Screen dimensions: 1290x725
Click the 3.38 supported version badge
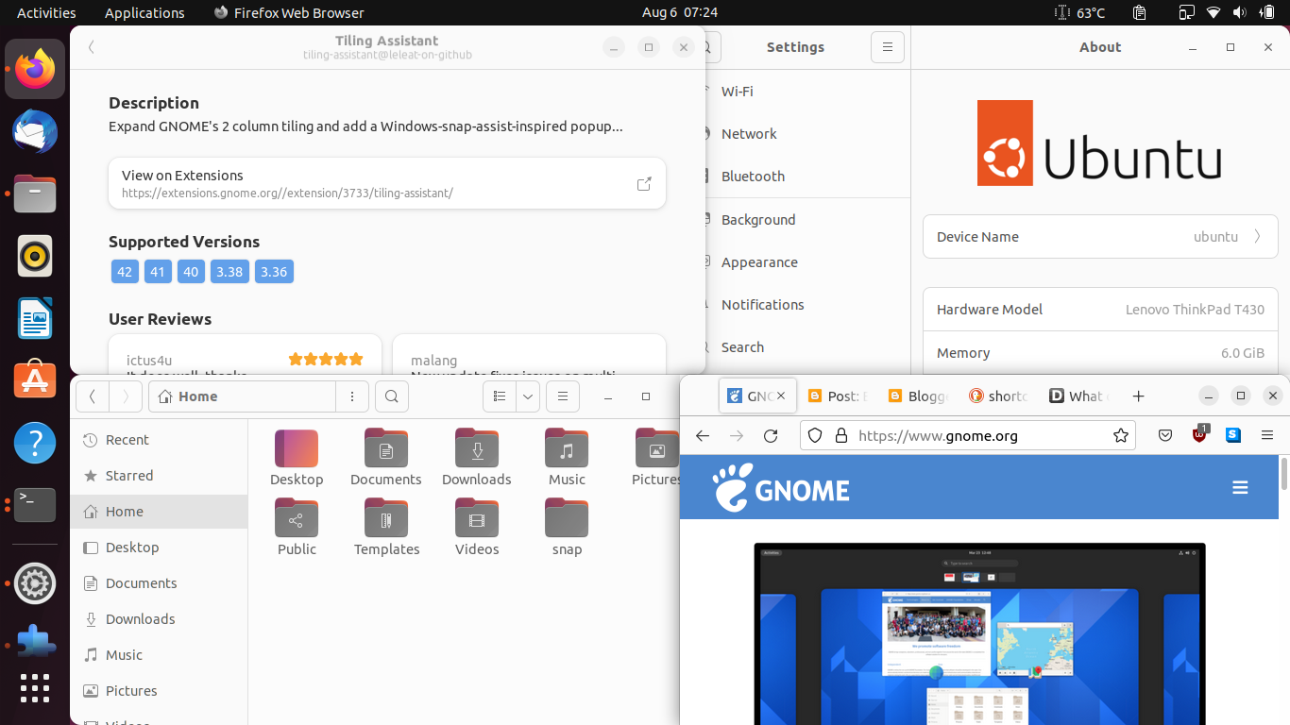(229, 272)
